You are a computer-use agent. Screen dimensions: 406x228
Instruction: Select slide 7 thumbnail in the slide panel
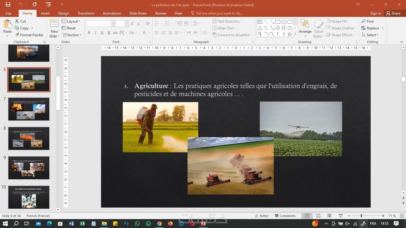tap(29, 109)
